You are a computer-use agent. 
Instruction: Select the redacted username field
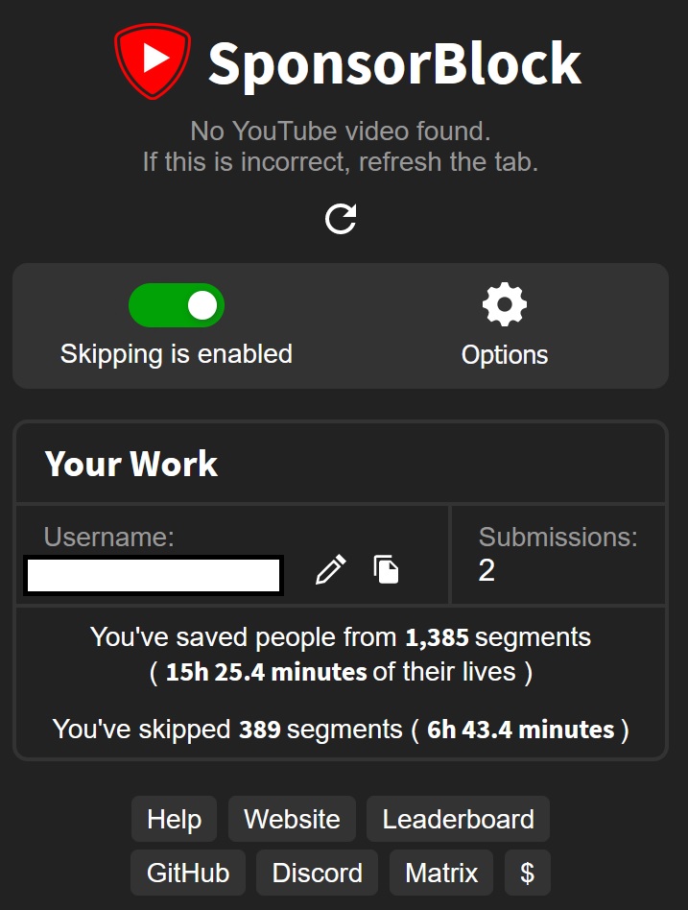pyautogui.click(x=154, y=575)
